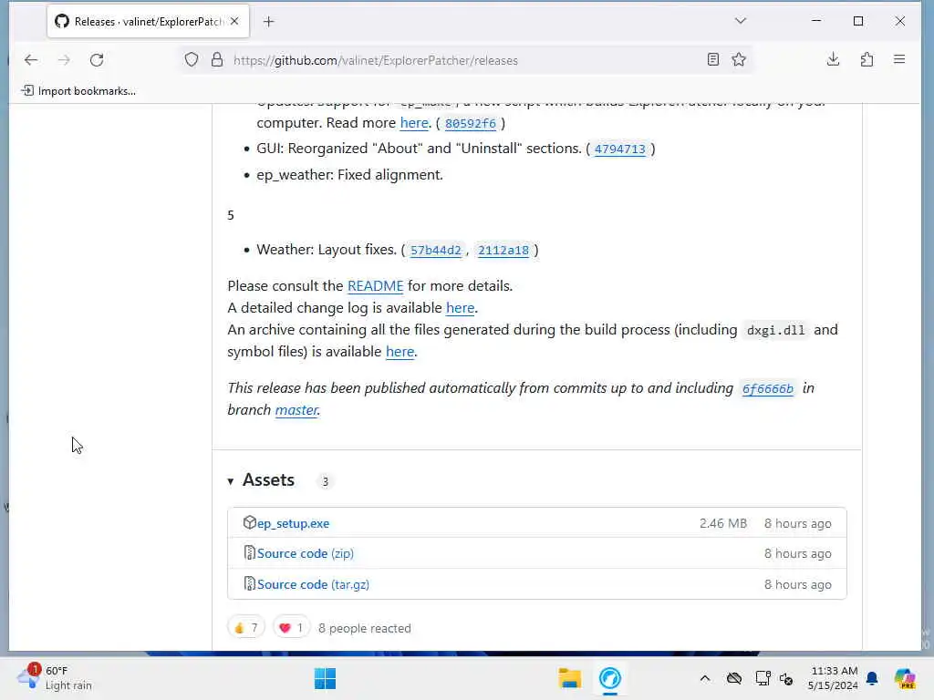Viewport: 934px width, 700px height.
Task: Open the weather widget showing Light rain
Action: (55, 678)
